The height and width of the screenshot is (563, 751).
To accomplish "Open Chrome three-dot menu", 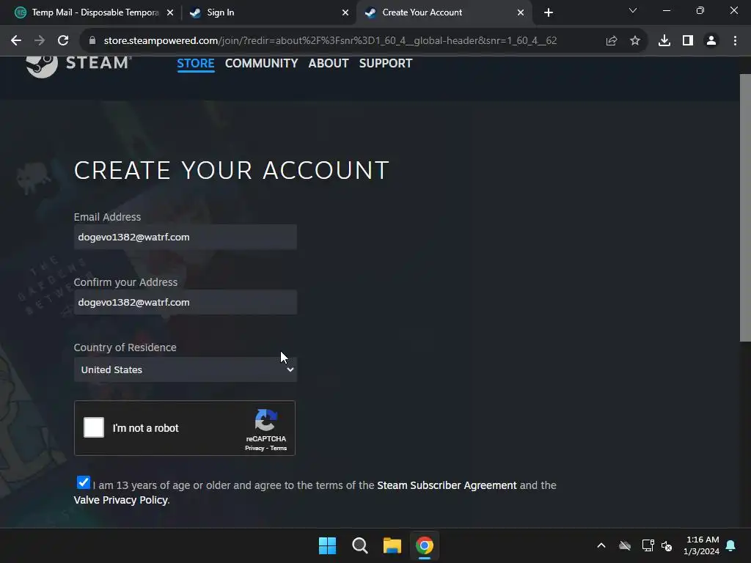I will [735, 41].
